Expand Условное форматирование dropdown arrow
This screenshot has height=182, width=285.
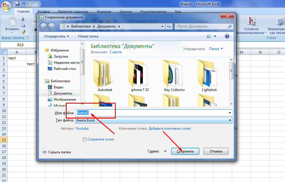[266, 33]
